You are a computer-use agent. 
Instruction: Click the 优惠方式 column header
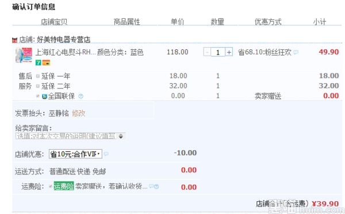tap(268, 22)
